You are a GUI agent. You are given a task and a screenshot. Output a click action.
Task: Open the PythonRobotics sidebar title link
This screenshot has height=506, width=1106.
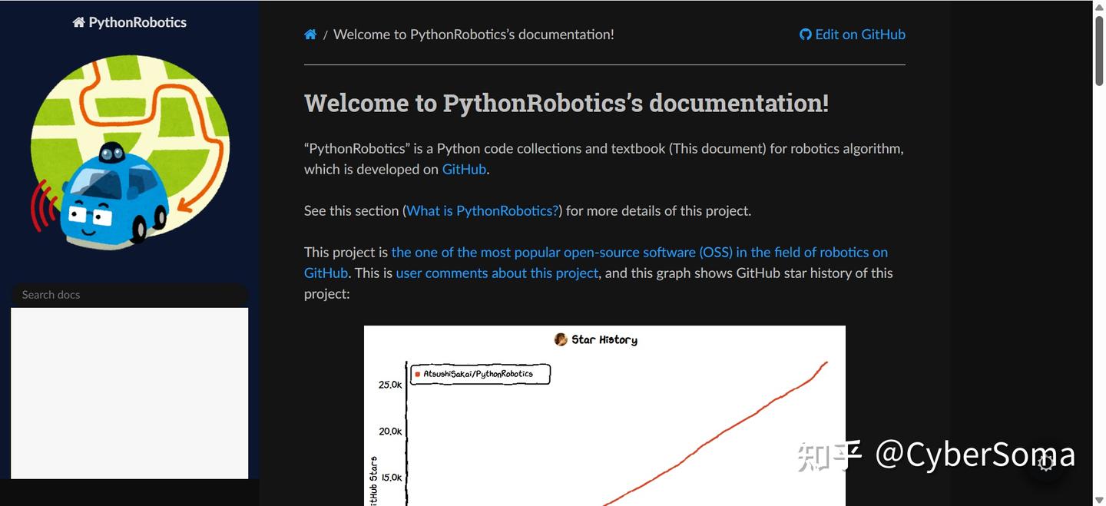click(137, 22)
